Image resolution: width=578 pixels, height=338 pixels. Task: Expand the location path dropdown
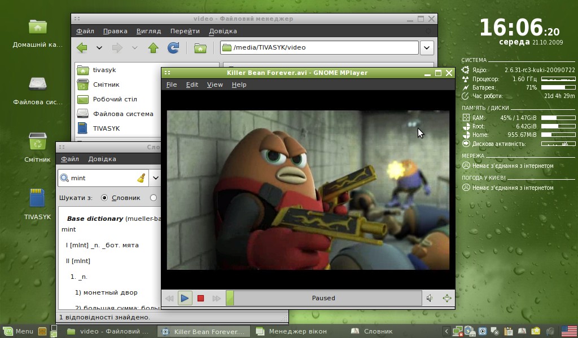tap(427, 47)
